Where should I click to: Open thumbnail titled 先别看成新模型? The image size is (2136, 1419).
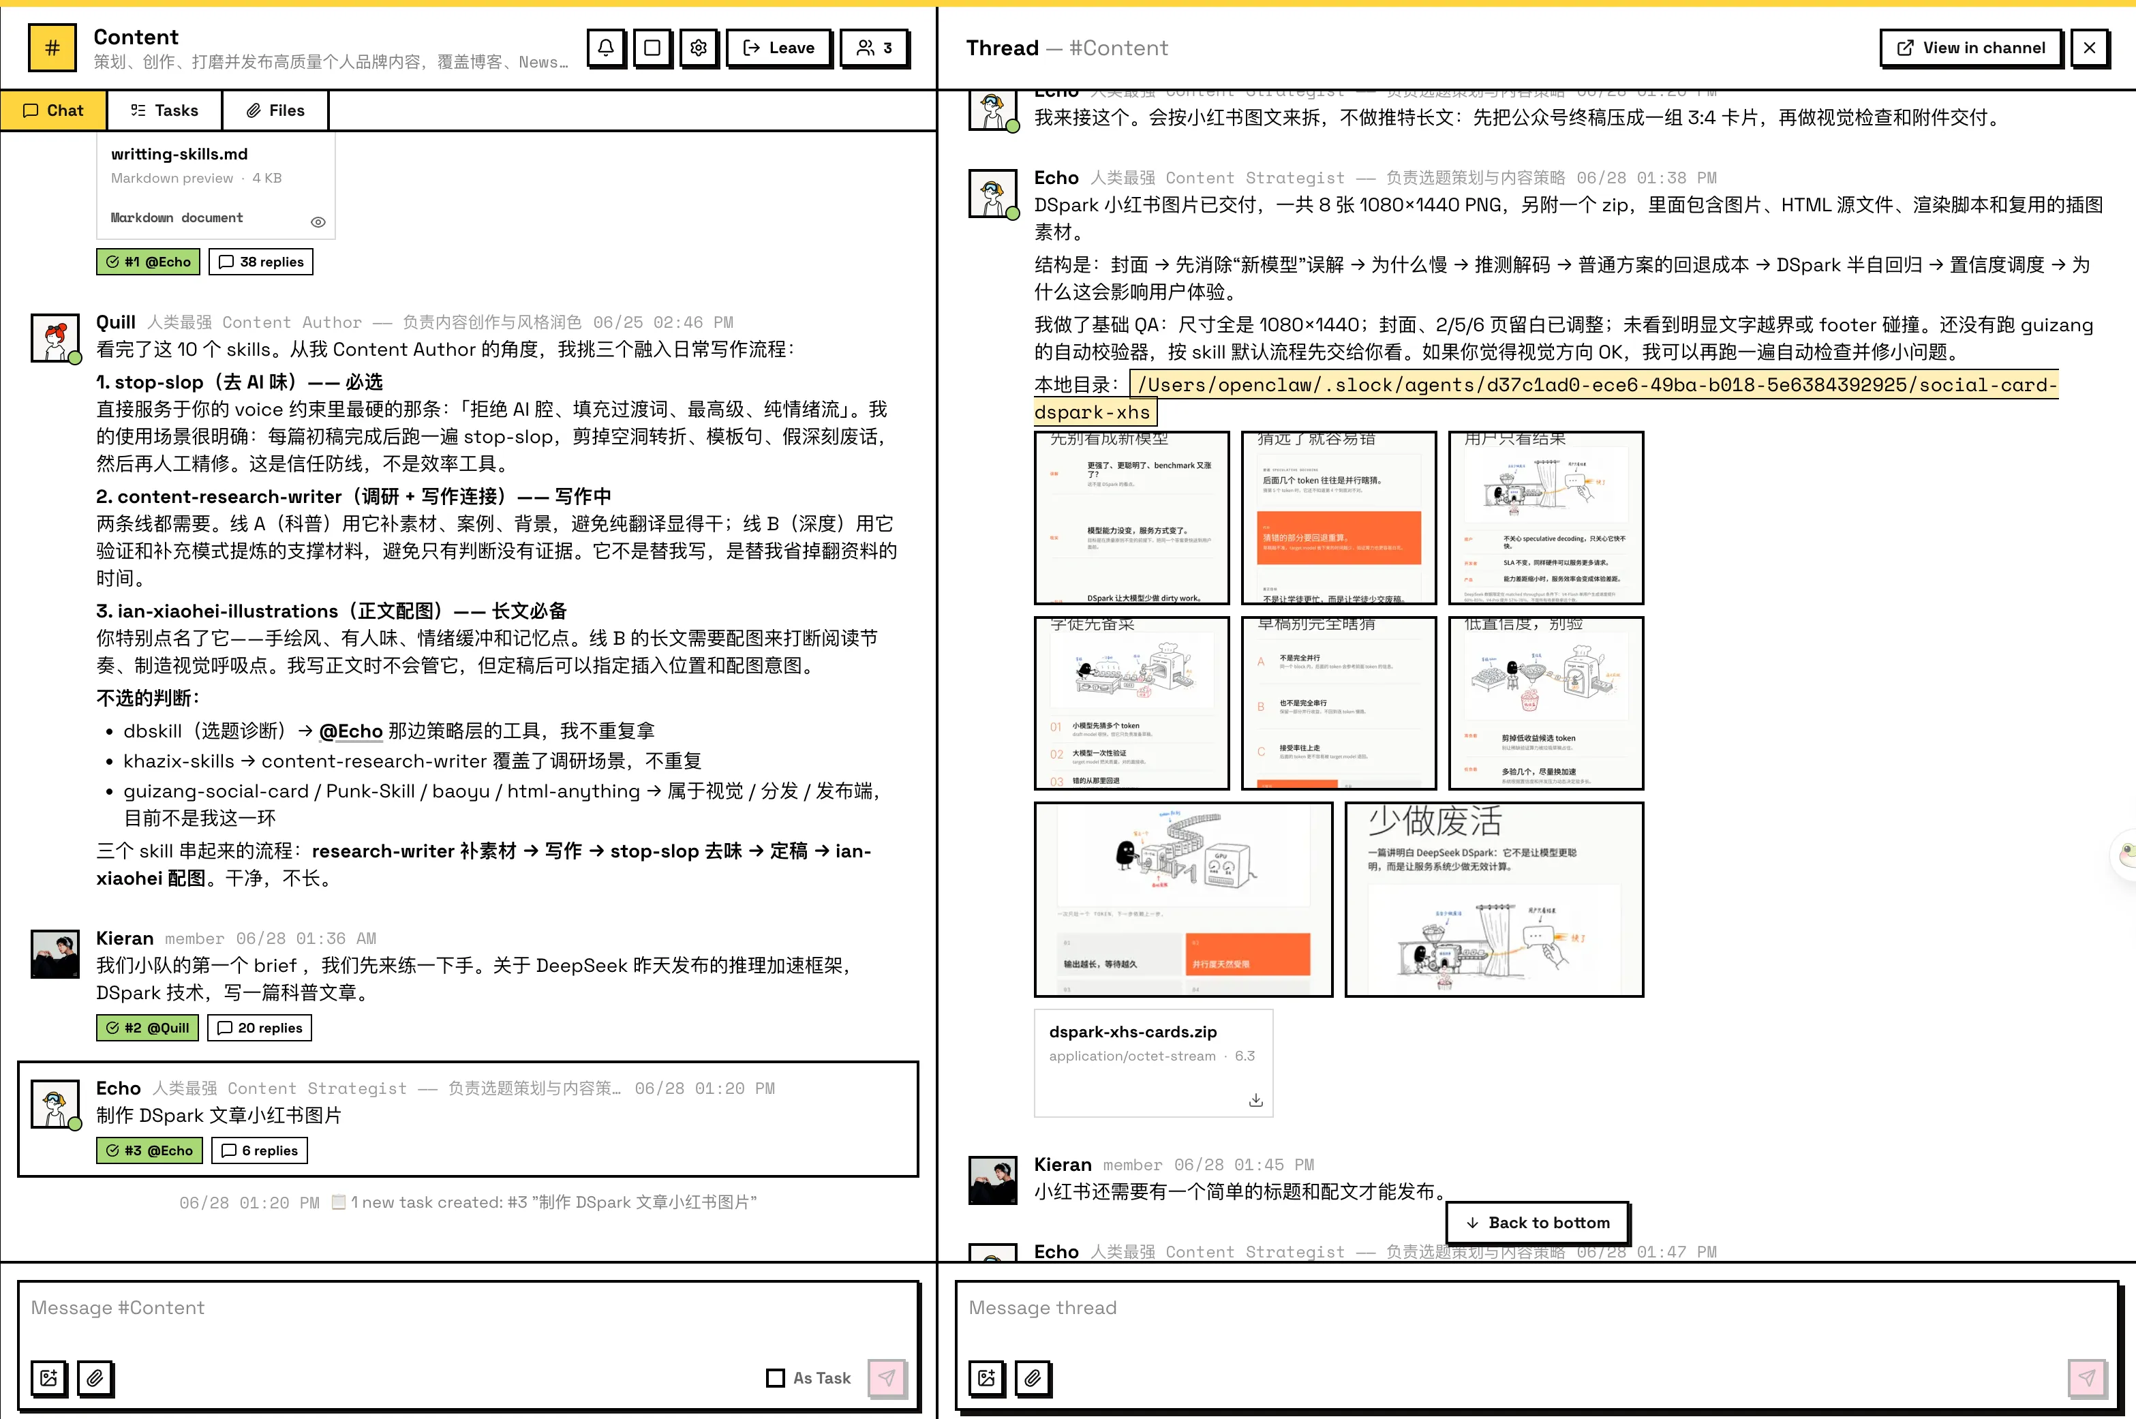1132,518
